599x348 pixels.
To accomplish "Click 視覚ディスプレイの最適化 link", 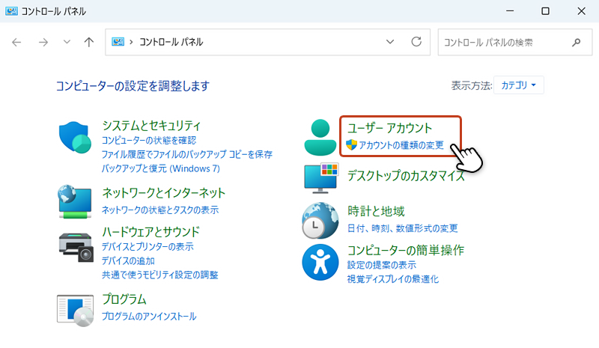I will pos(392,279).
